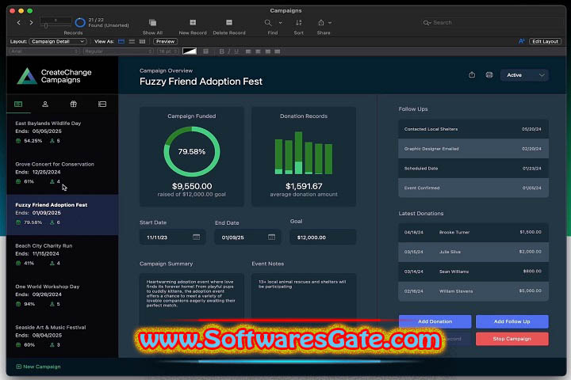
Task: Expand the Find options arrow
Action: (x=281, y=22)
